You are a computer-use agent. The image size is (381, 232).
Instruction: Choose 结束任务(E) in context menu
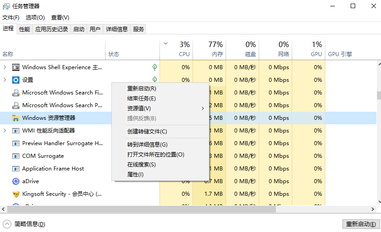pos(160,99)
